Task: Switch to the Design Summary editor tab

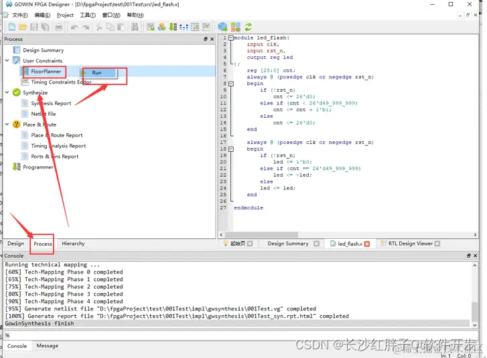Action: 288,244
